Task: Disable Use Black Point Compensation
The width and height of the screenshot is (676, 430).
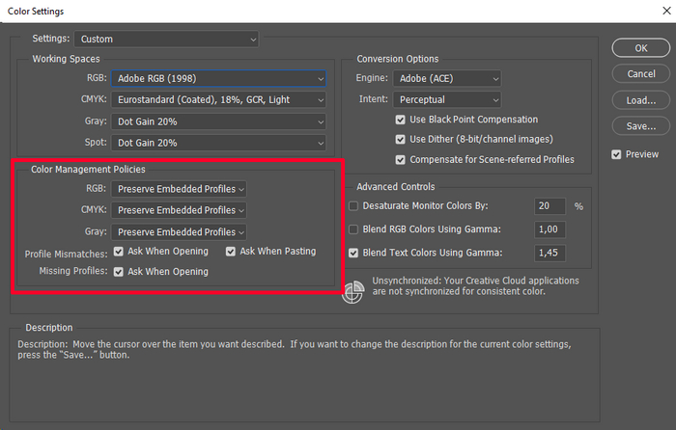Action: click(x=401, y=120)
